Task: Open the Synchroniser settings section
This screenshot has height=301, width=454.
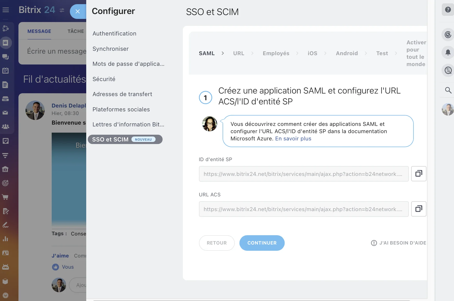Action: click(110, 49)
